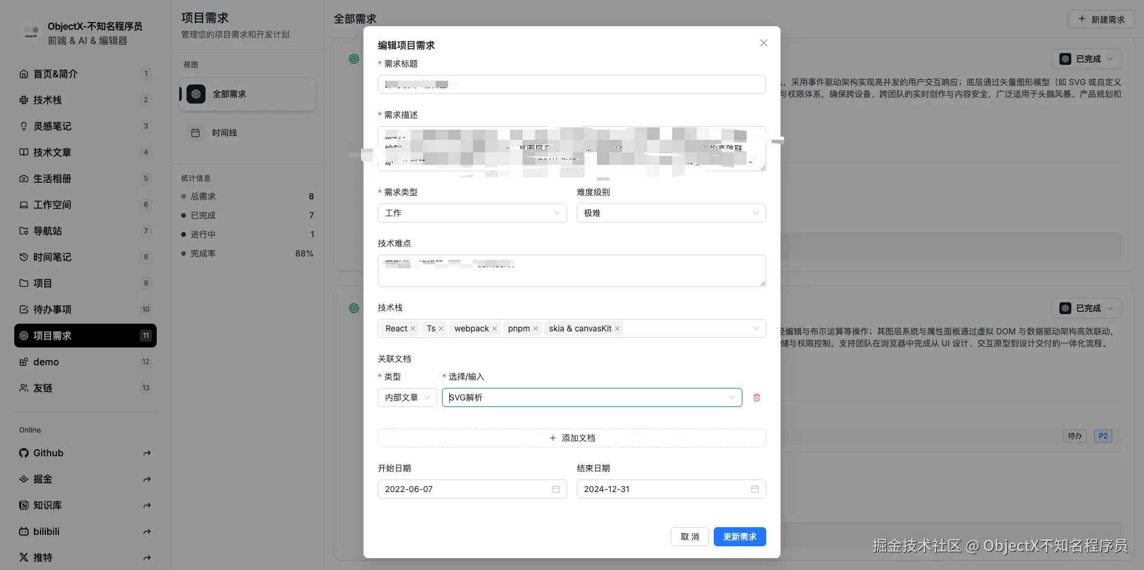This screenshot has width=1144, height=570.
Task: Click the 时间笔记 history icon
Action: click(x=24, y=257)
